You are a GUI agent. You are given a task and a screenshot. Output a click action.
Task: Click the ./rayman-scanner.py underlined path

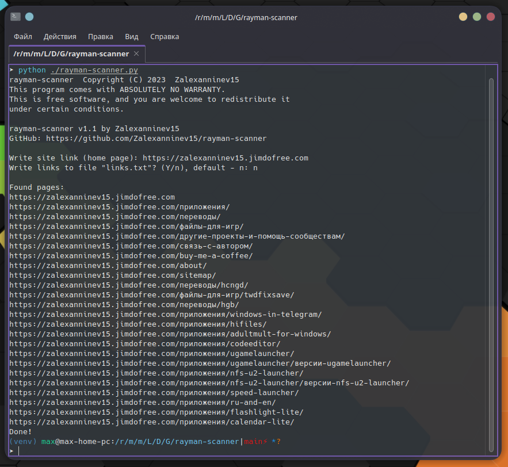[x=94, y=70]
